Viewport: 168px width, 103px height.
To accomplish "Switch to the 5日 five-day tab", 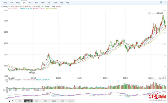I will pyautogui.click(x=12, y=2).
